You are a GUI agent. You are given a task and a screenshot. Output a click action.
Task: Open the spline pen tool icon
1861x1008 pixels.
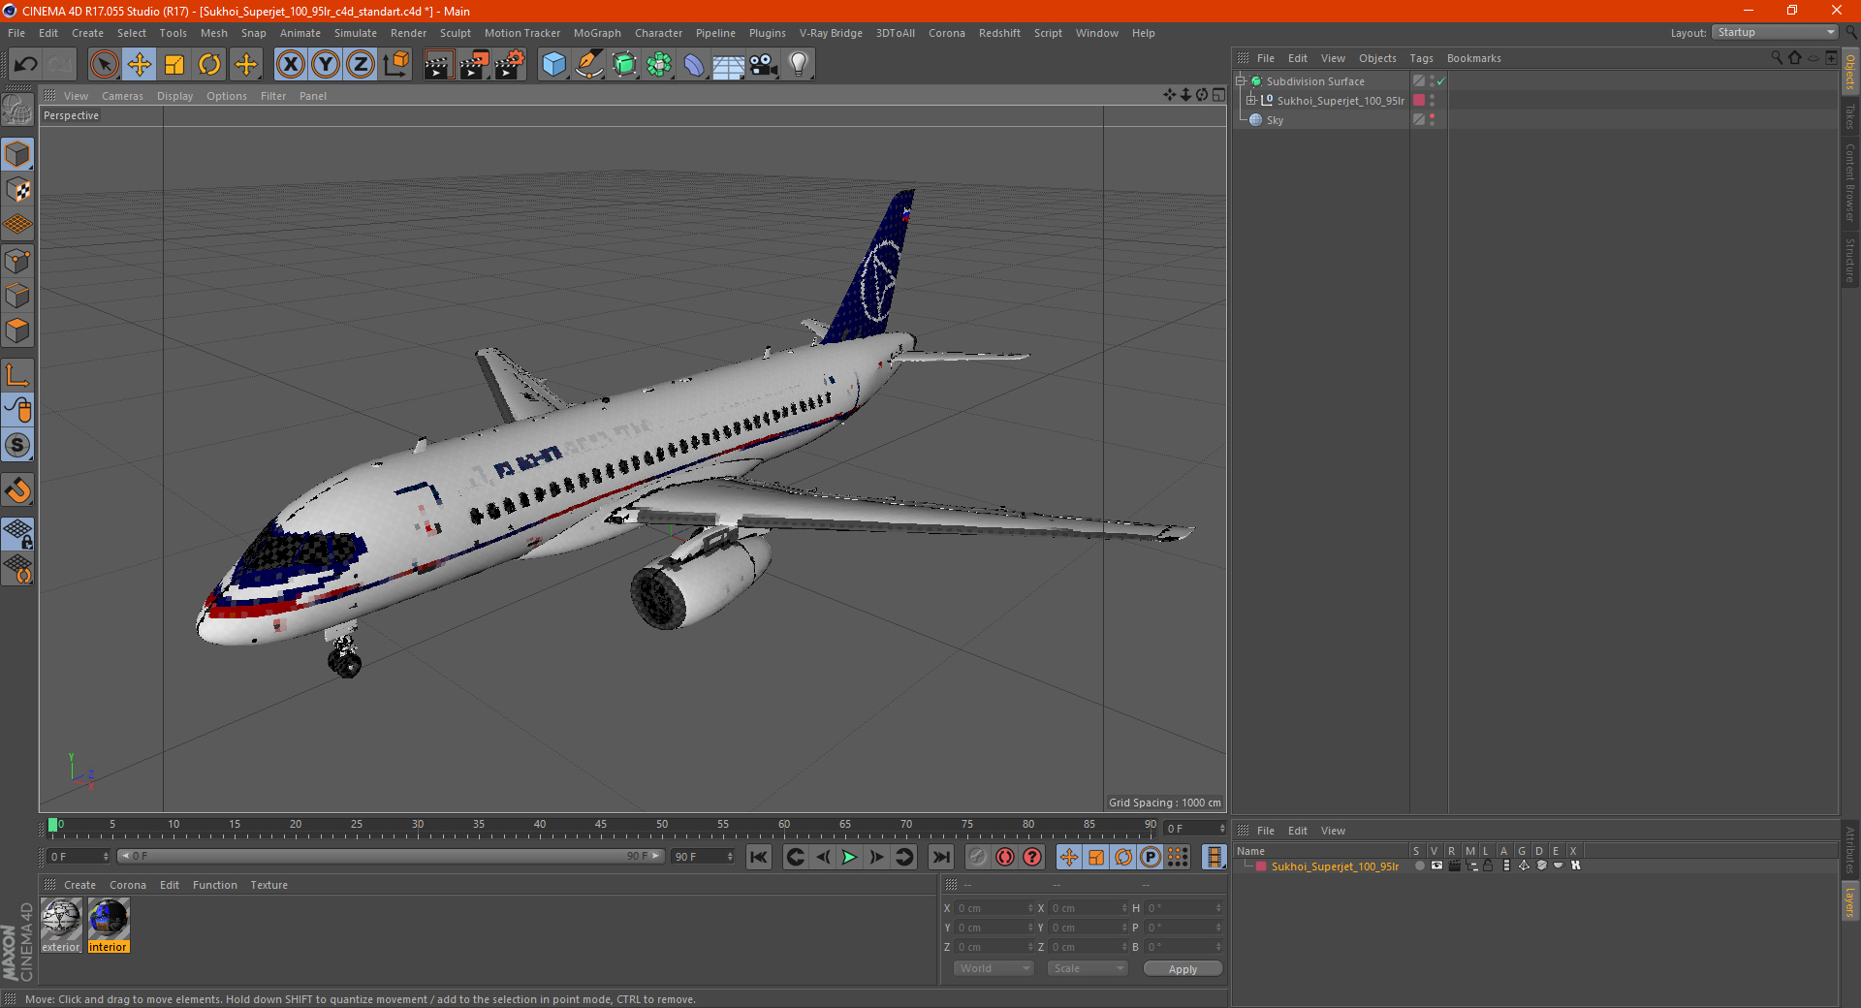point(589,65)
